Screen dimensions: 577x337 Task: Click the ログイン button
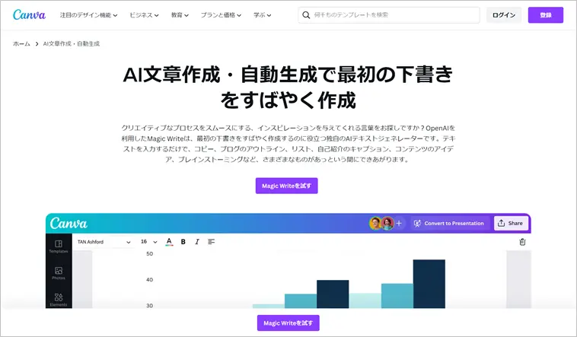(x=504, y=15)
